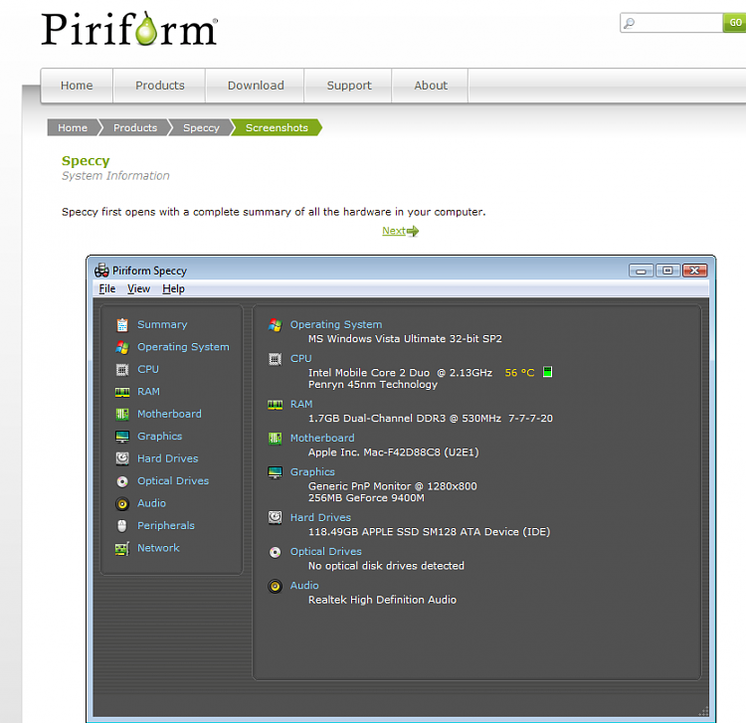Click the CPU chip icon in sidebar
This screenshot has height=723, width=746.
(x=122, y=370)
